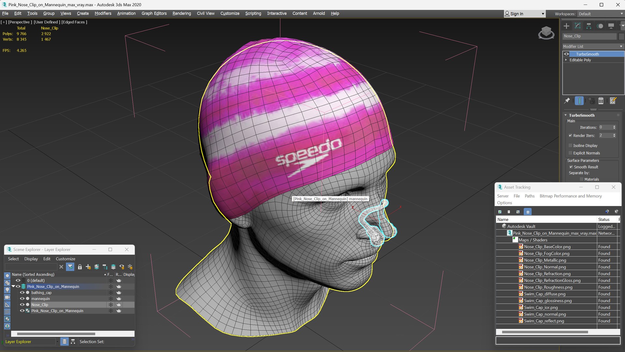Expand the Editable Poly entry

(566, 60)
